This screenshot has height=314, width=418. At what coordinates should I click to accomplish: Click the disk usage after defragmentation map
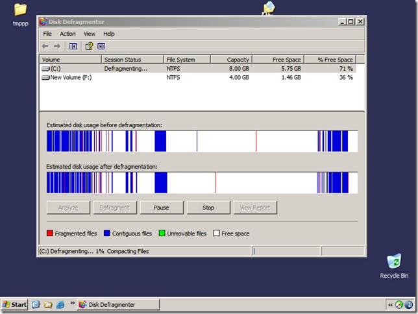click(202, 182)
